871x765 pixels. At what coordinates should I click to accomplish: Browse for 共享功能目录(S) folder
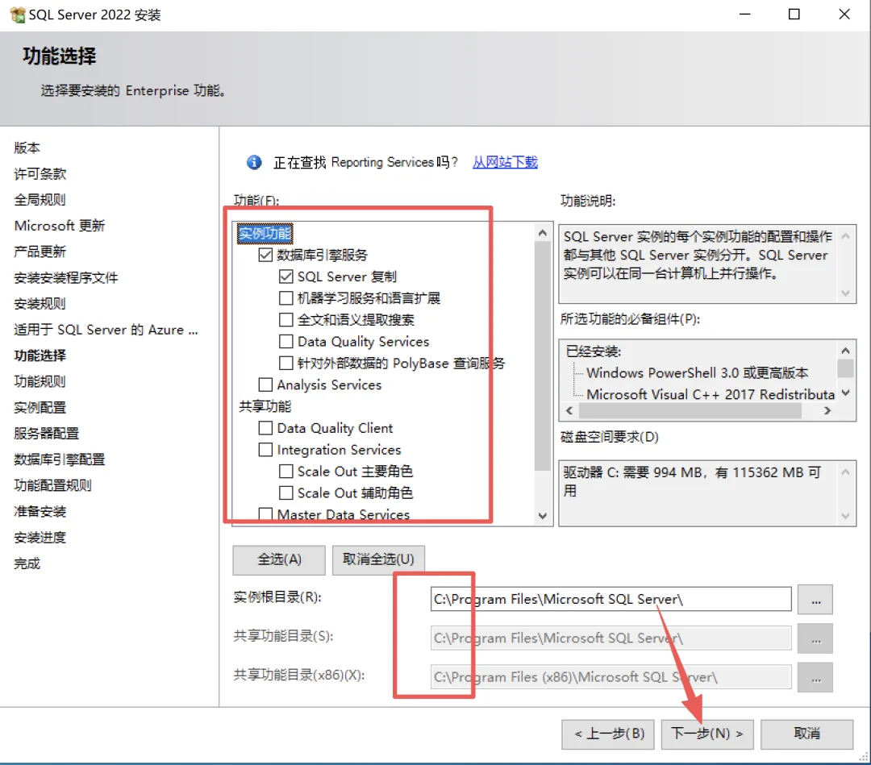click(815, 638)
